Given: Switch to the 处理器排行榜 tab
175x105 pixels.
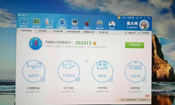Looking at the screenshot, I should pyautogui.click(x=88, y=32).
